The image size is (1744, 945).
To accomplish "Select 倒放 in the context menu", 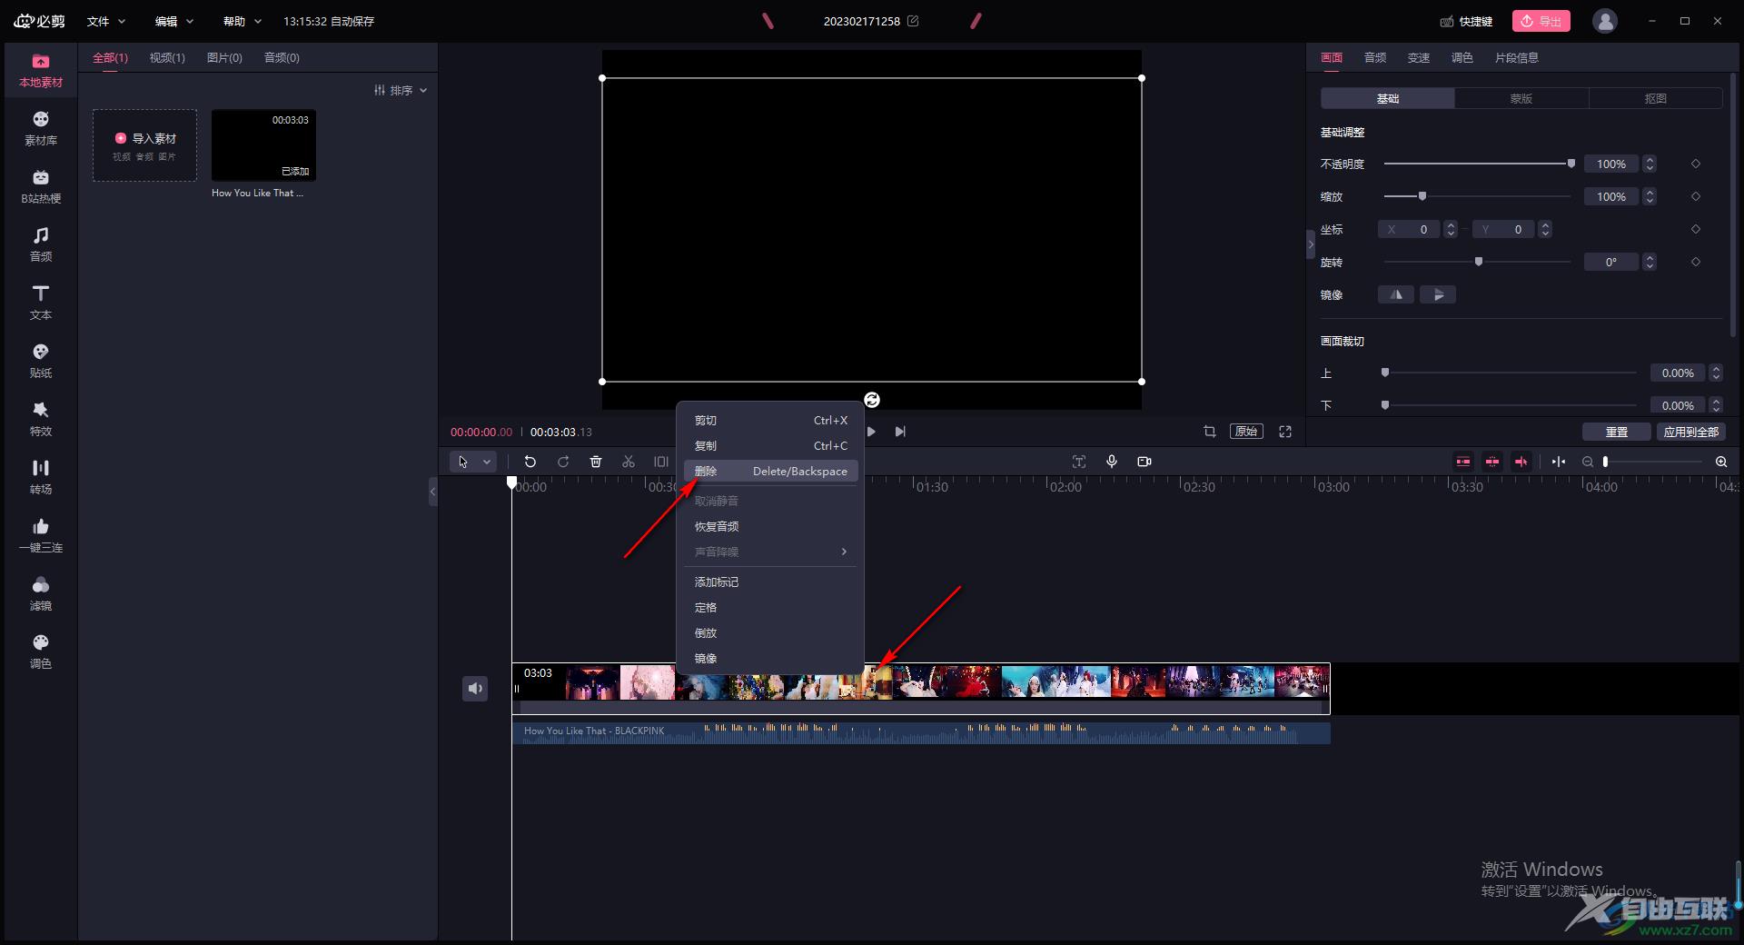I will tap(770, 632).
